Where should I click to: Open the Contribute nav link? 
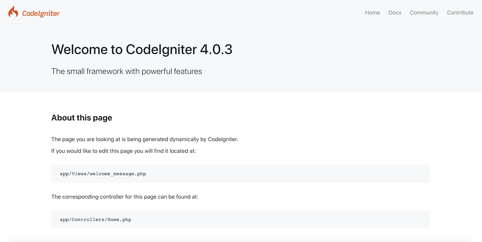(460, 13)
